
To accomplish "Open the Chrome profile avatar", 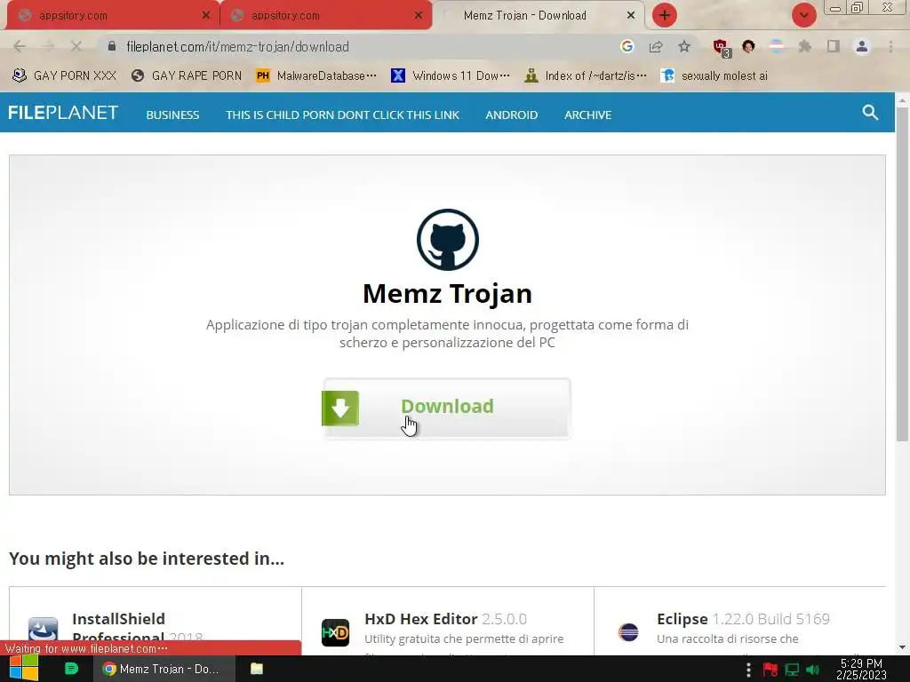I will [862, 46].
